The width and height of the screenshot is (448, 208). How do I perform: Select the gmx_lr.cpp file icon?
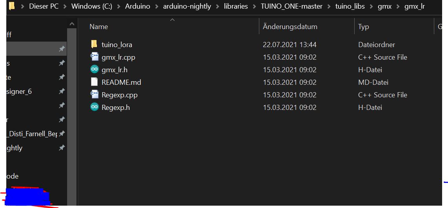[x=94, y=57]
